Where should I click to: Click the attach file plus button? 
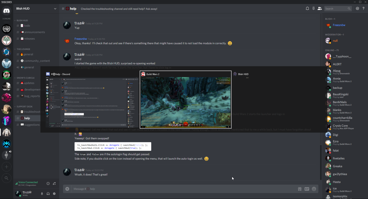pyautogui.click(x=67, y=189)
